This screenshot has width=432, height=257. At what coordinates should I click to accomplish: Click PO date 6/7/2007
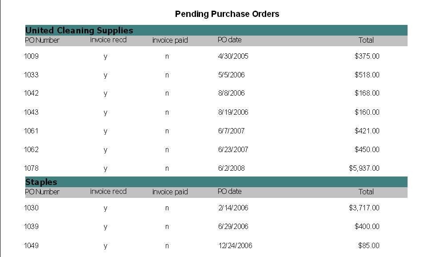[x=232, y=131]
